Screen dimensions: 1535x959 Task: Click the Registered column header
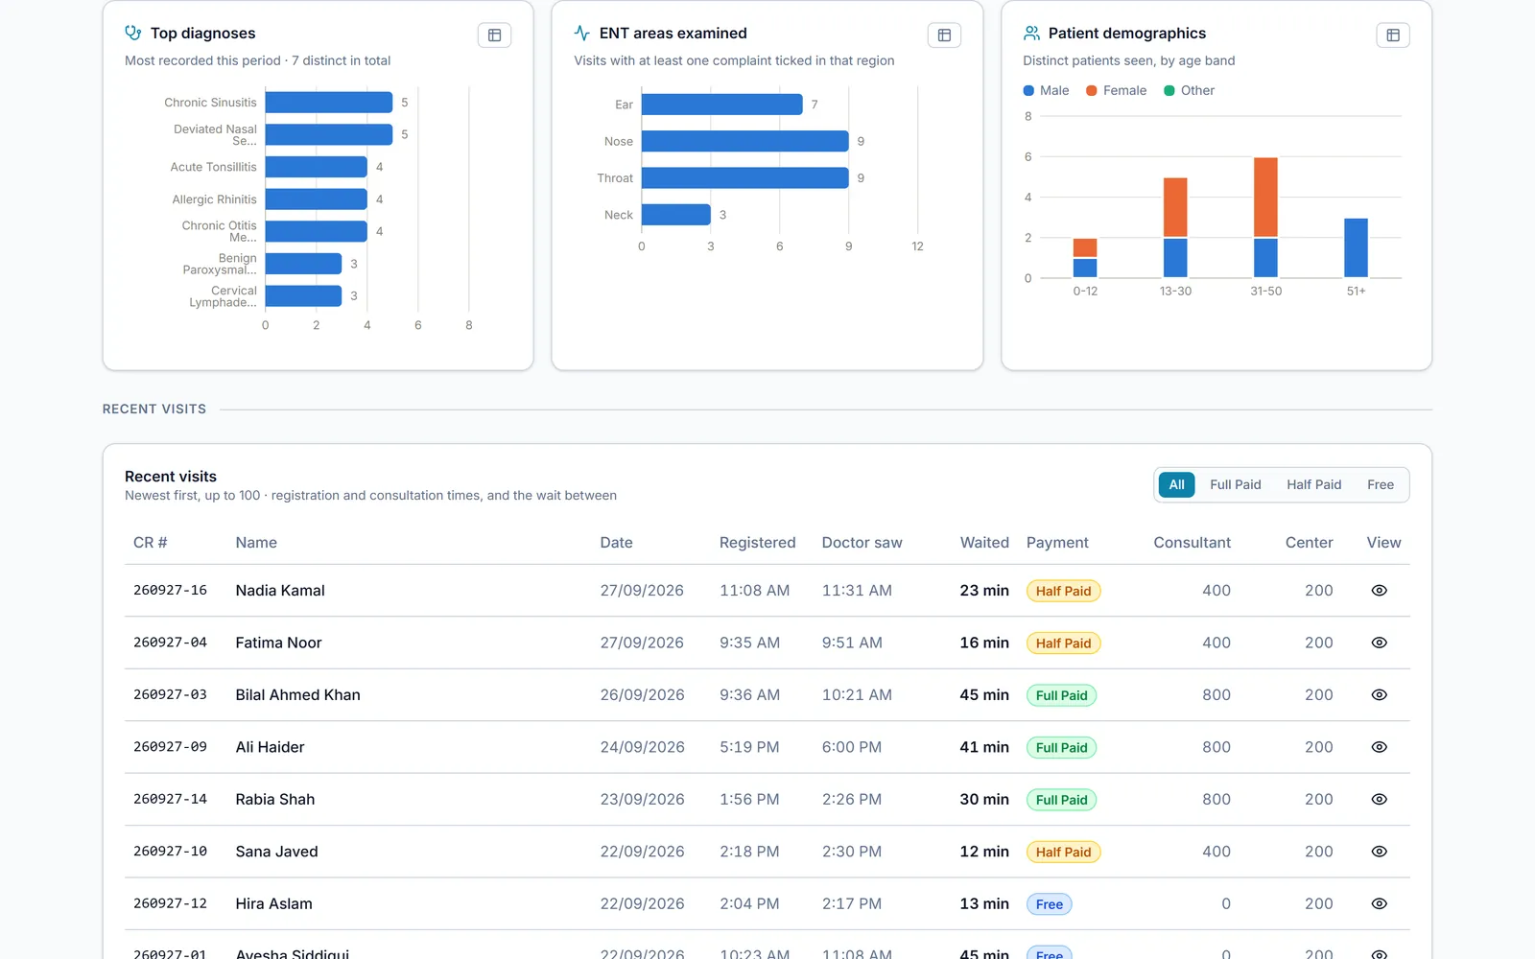(x=757, y=543)
